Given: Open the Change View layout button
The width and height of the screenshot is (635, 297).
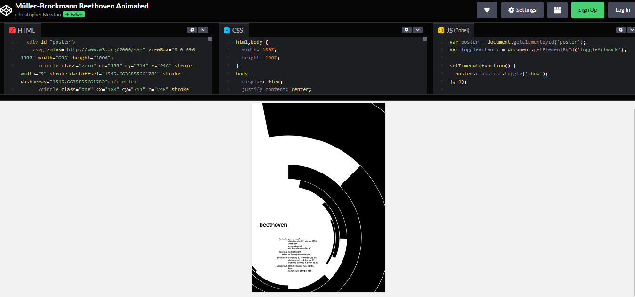Looking at the screenshot, I should coord(557,10).
